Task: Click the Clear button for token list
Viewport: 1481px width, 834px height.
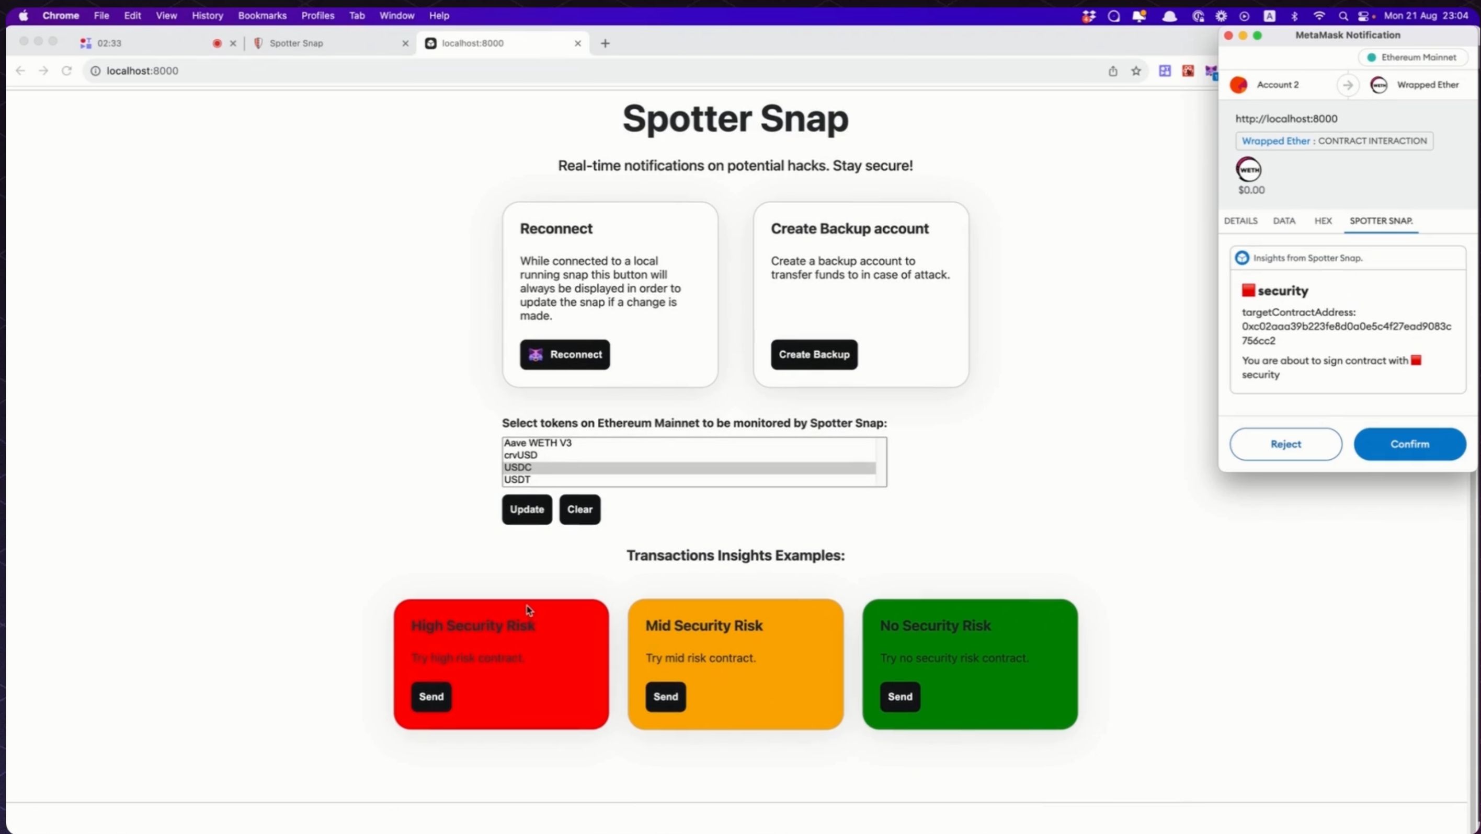Action: click(x=579, y=509)
